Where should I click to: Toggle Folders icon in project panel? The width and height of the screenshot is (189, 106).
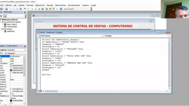click(x=5, y=16)
